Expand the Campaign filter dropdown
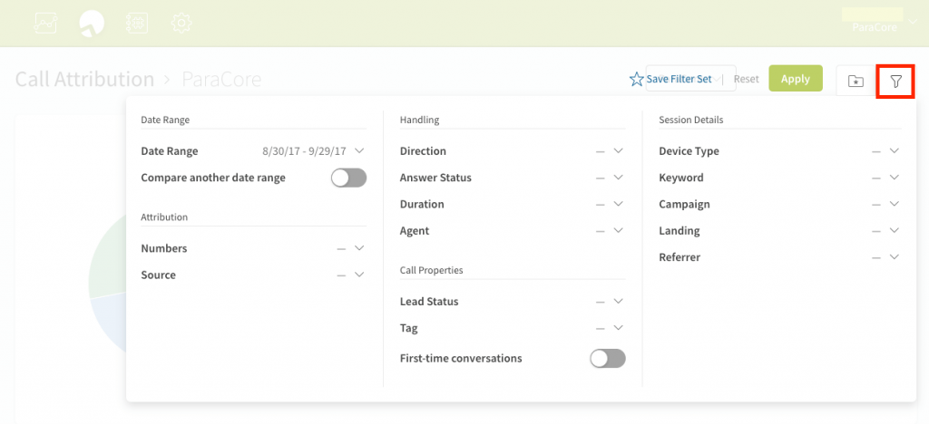929x424 pixels. (895, 204)
